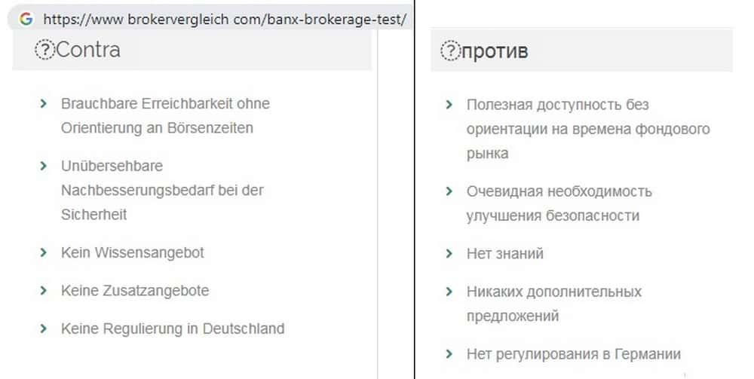Click the chevron before Никаких дополнительных предложений
The image size is (754, 379).
449,291
